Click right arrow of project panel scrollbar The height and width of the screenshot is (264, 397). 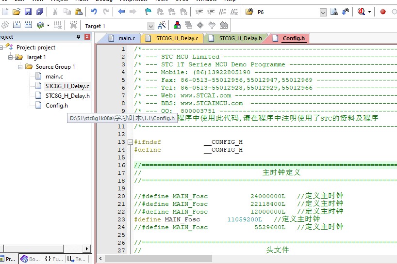[x=88, y=249]
